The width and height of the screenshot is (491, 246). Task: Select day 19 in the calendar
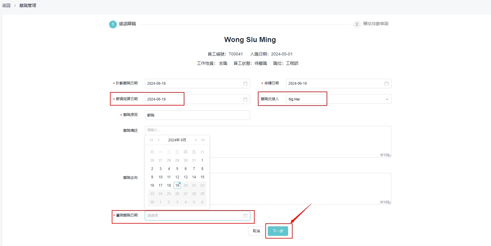(x=177, y=185)
